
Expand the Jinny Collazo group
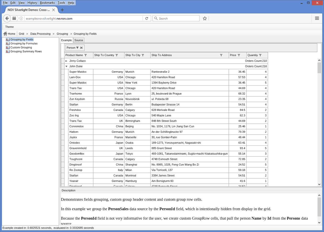click(66, 61)
